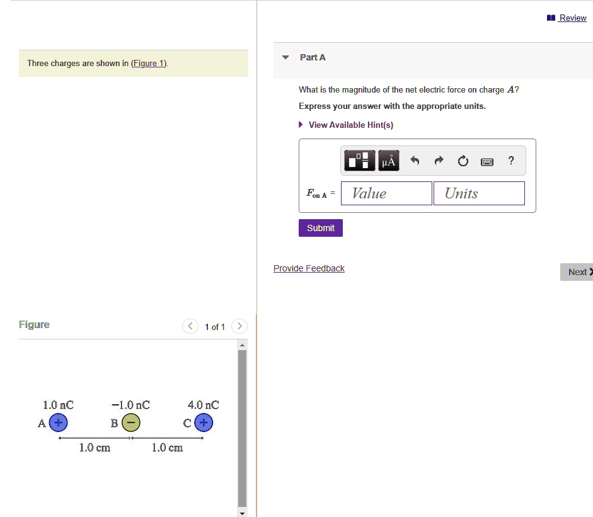Click the redo arrow icon
593x517 pixels.
tap(439, 161)
